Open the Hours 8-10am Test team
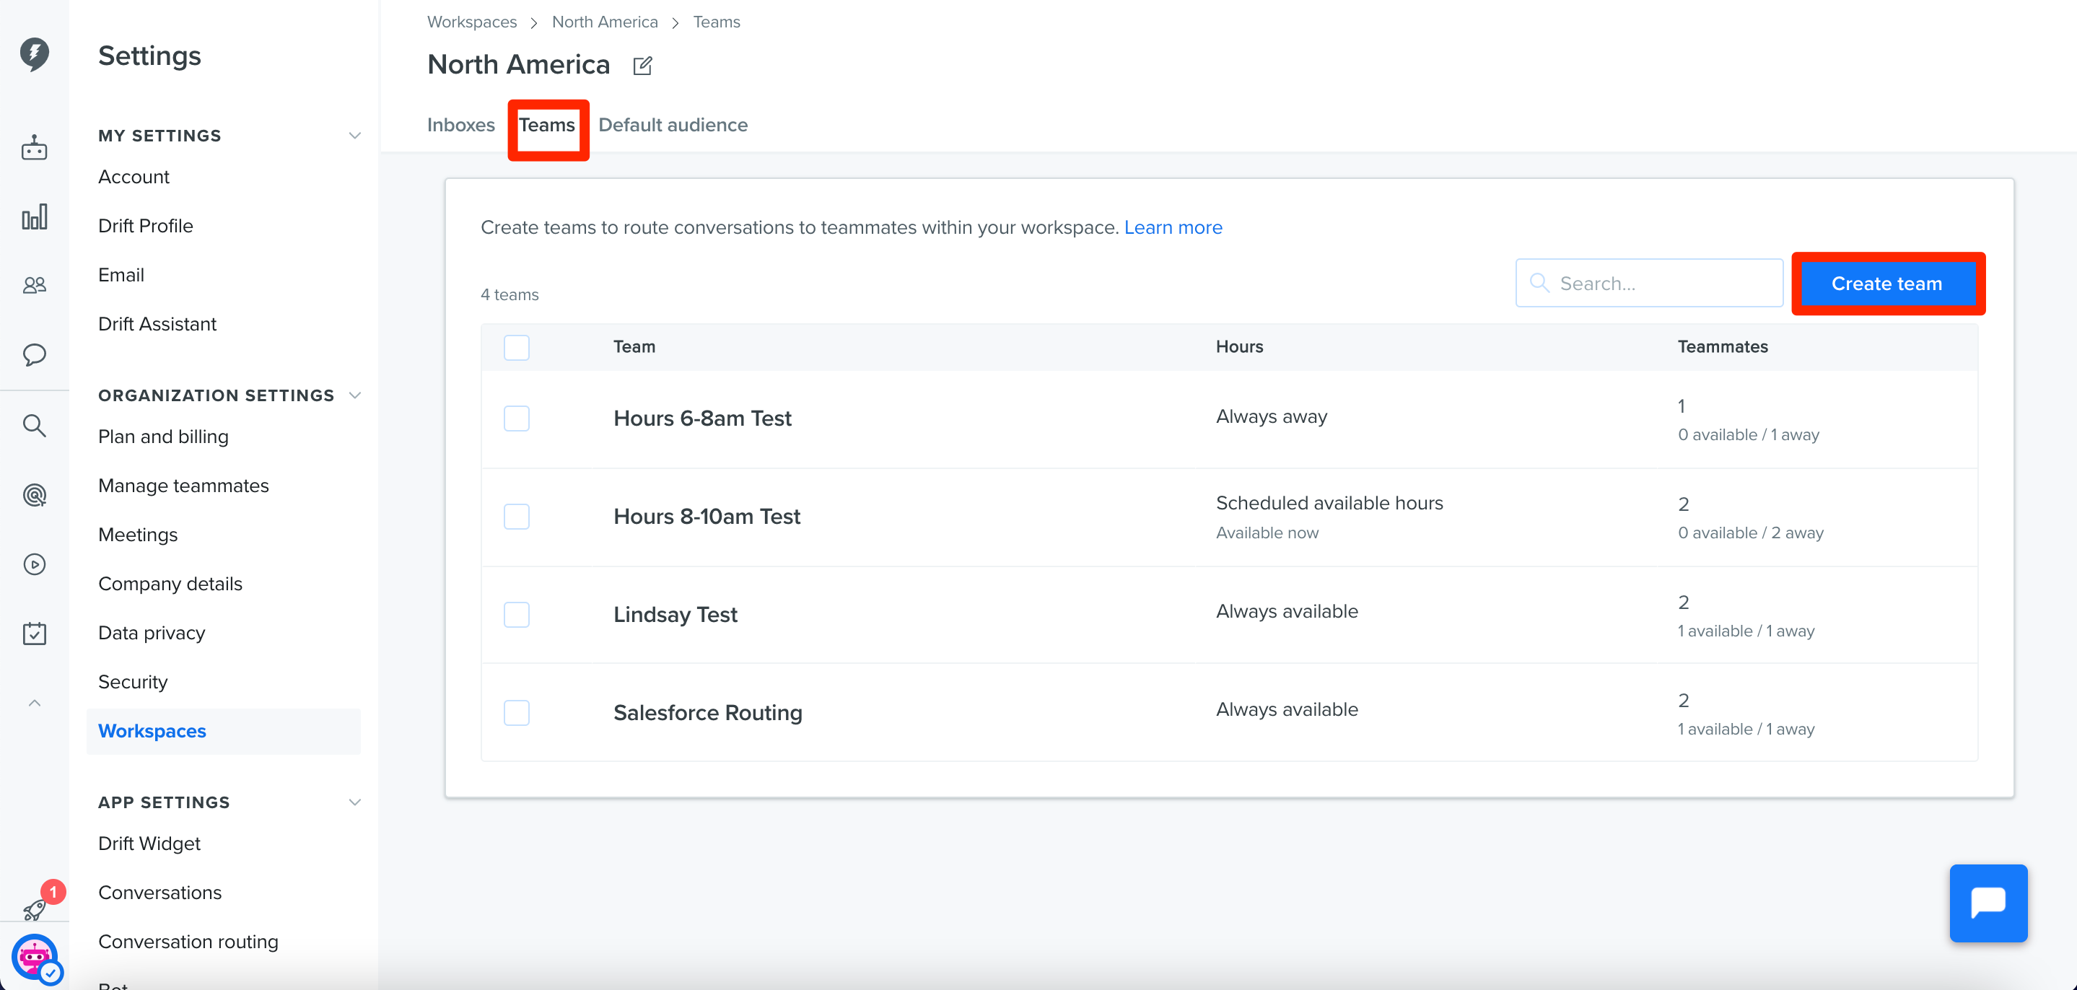Viewport: 2077px width, 990px height. pos(707,516)
